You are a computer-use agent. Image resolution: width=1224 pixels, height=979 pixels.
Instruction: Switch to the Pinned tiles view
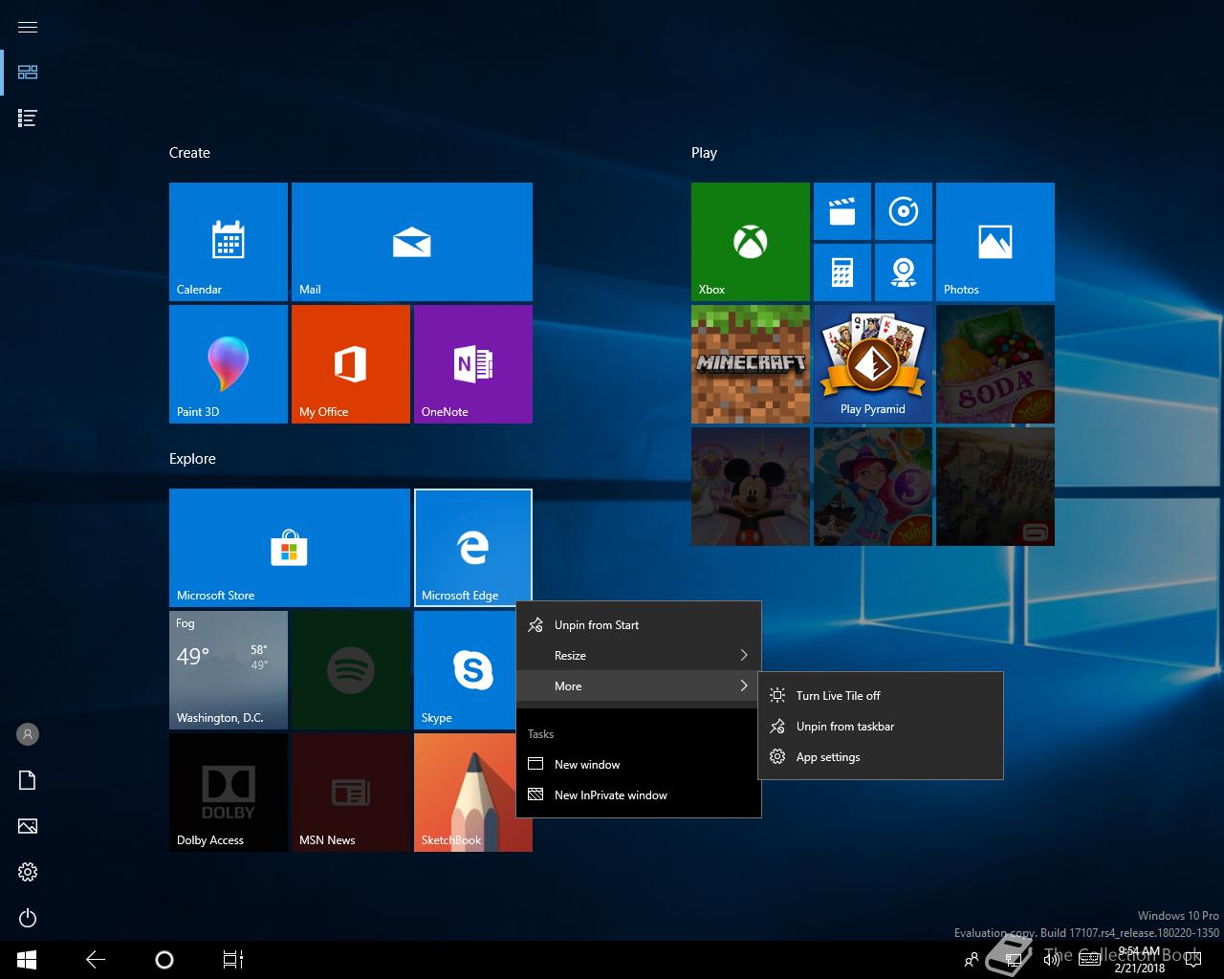tap(28, 73)
